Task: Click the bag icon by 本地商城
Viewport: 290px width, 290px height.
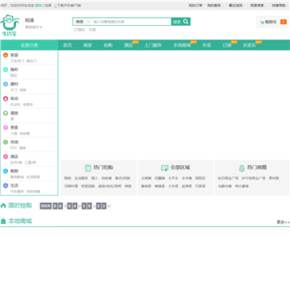Action: coord(3,221)
